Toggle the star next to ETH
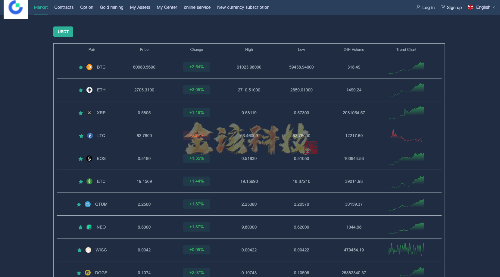 (81, 90)
